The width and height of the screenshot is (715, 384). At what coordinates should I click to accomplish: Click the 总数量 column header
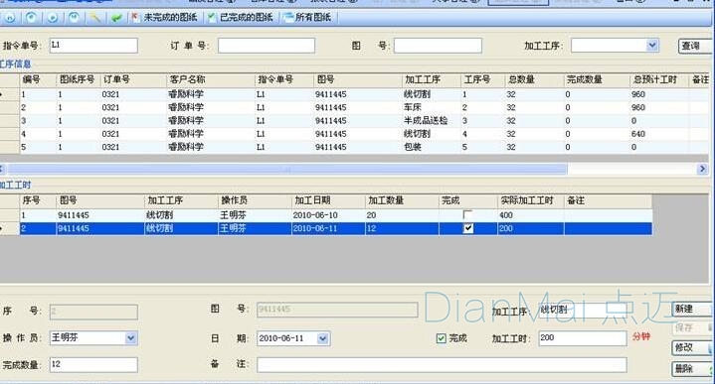pos(533,79)
